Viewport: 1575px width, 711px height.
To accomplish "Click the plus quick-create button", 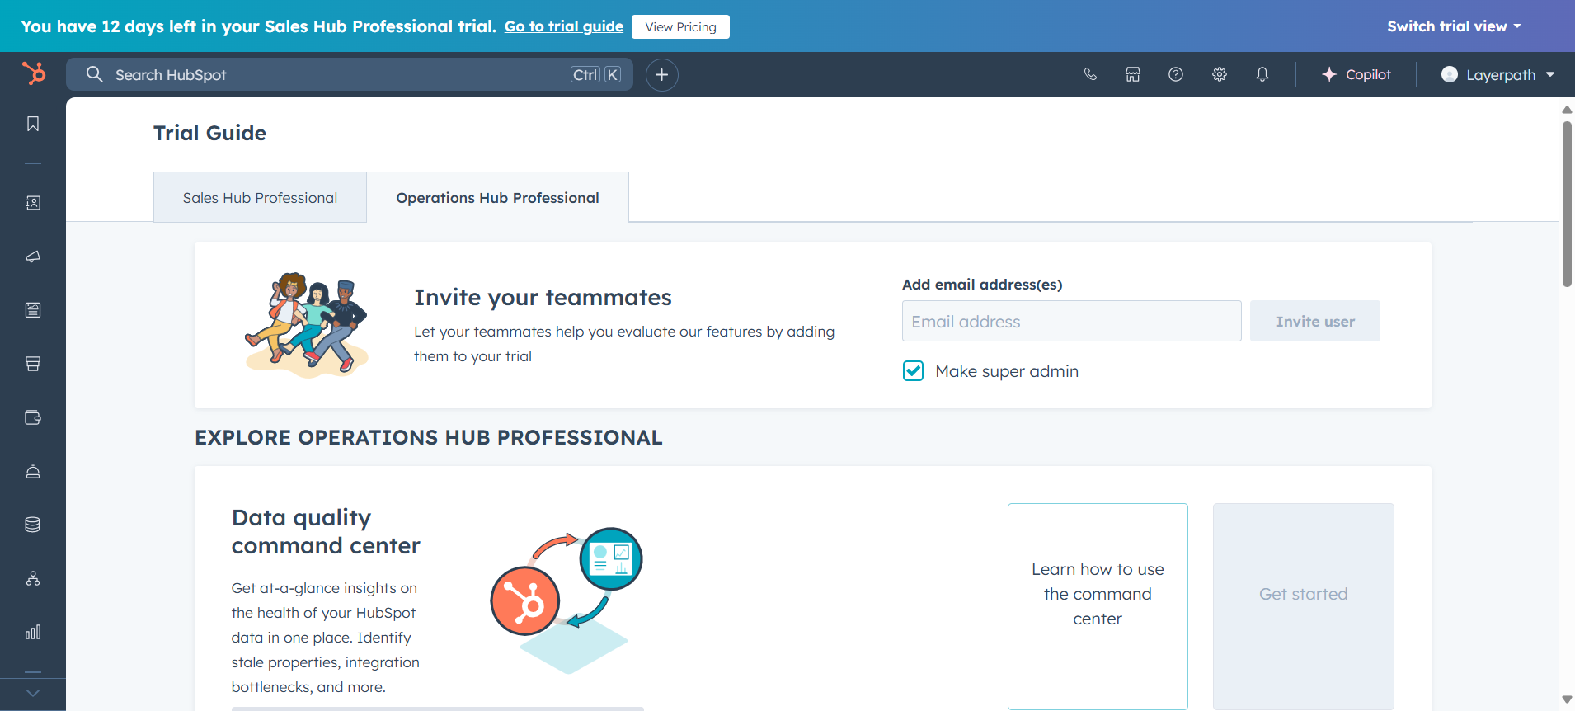I will coord(661,75).
